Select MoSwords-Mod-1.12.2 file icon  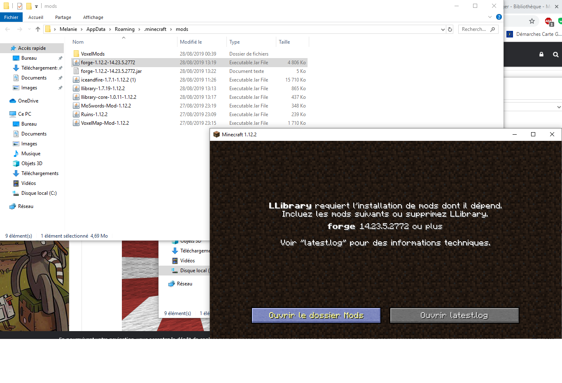(76, 106)
